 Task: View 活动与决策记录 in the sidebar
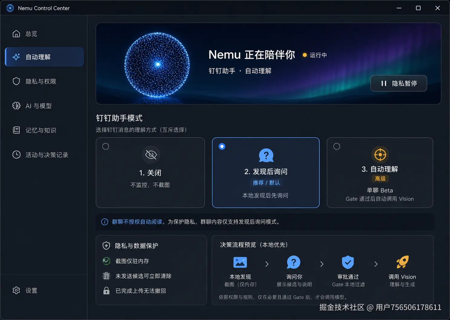coord(44,155)
